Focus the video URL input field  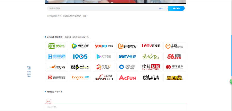click(x=102, y=8)
